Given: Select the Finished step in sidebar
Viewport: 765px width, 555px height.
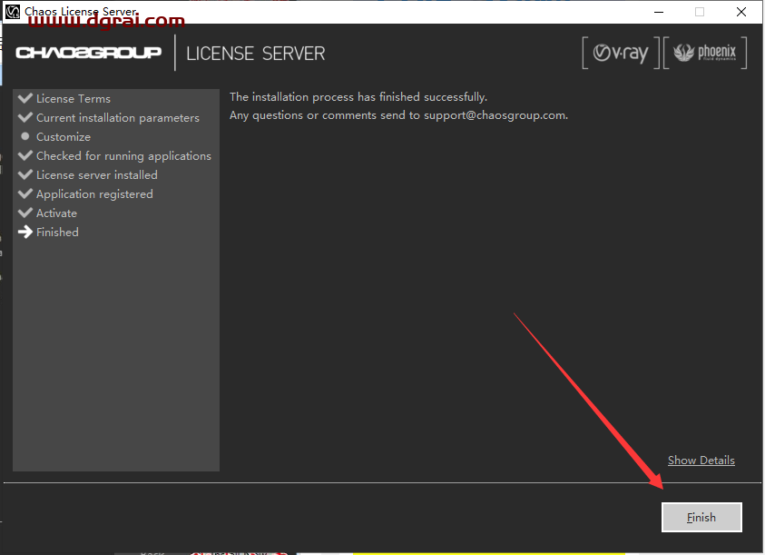Looking at the screenshot, I should (57, 233).
